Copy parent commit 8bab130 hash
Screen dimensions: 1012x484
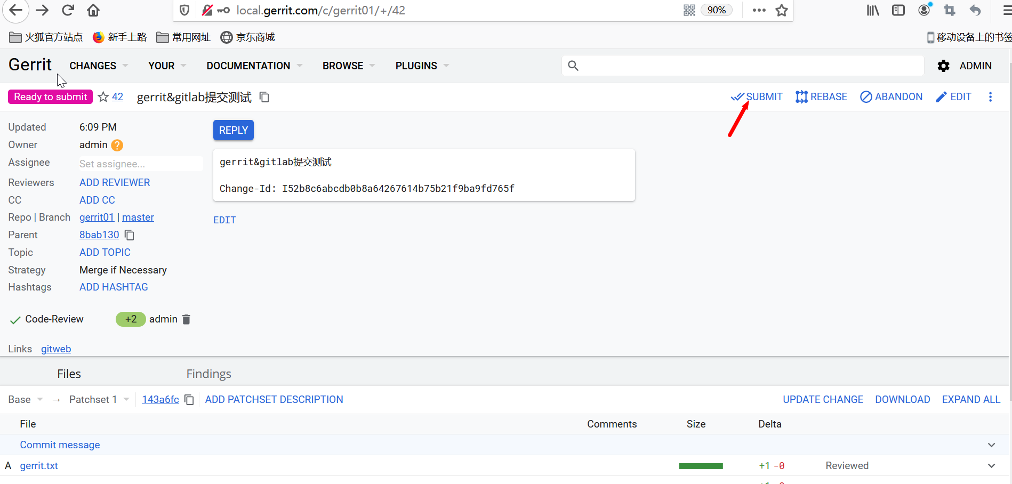130,235
